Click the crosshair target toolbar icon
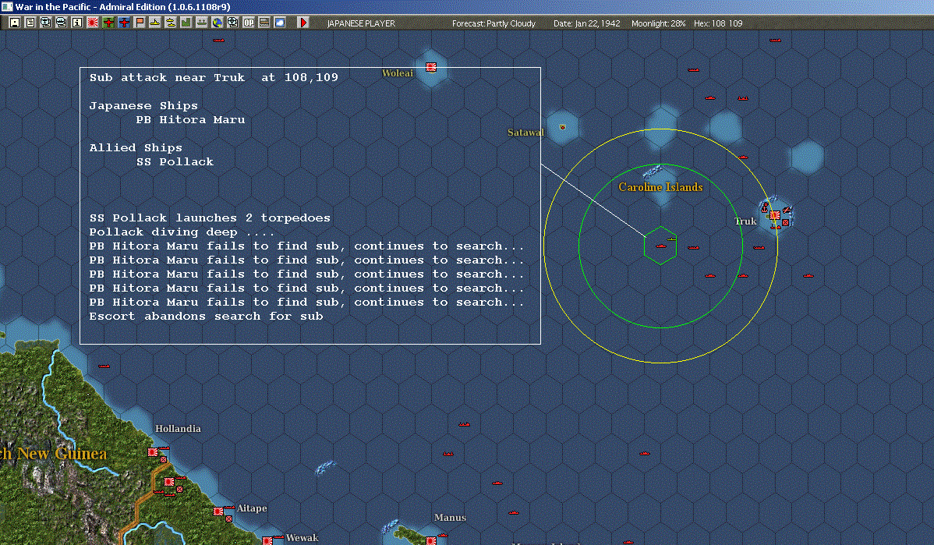The image size is (934, 545). pyautogui.click(x=233, y=23)
